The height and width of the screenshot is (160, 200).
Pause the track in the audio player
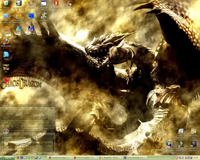click(x=12, y=126)
